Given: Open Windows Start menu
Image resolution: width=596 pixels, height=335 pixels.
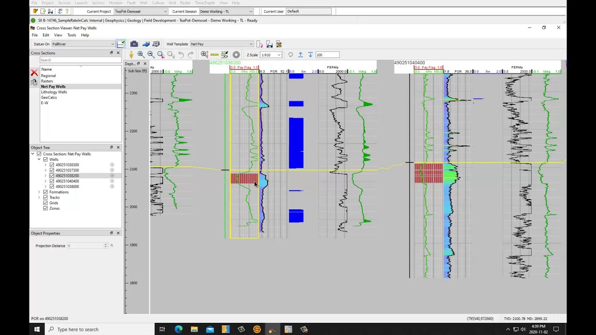Looking at the screenshot, I should coord(37,329).
